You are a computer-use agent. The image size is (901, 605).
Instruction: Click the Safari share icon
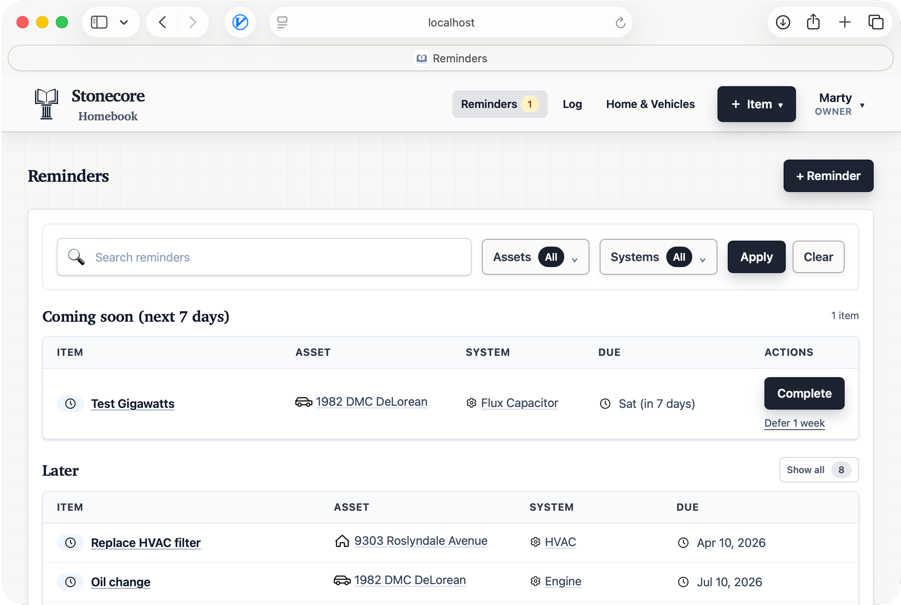pos(813,22)
